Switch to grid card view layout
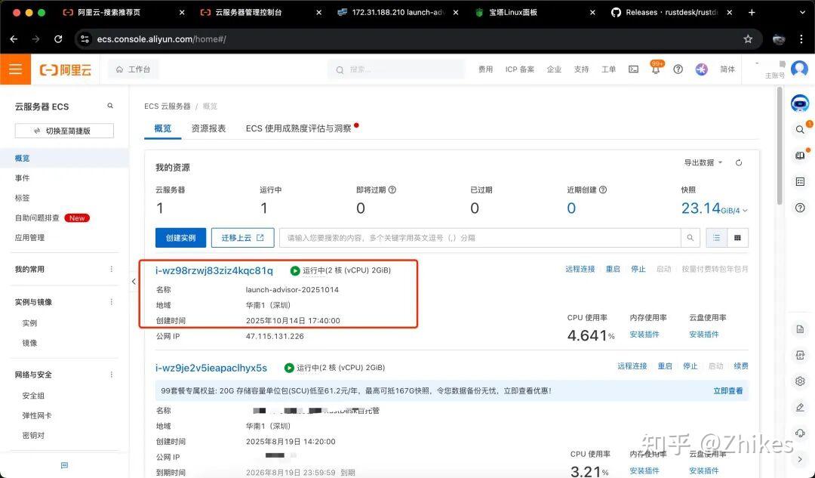815x478 pixels. 737,238
